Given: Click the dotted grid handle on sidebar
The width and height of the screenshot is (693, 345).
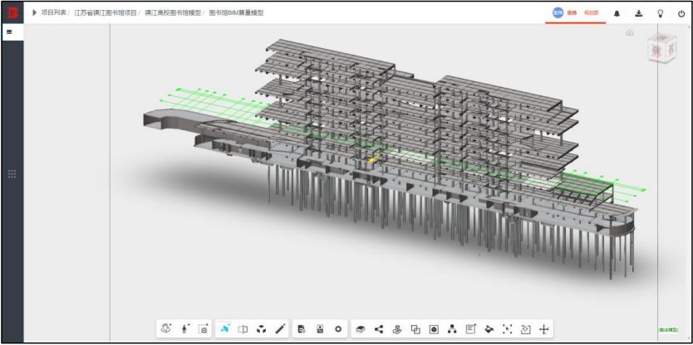Looking at the screenshot, I should 12,174.
